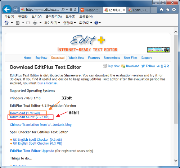Switch language to 한국어
The image size is (180, 168).
(163, 66)
